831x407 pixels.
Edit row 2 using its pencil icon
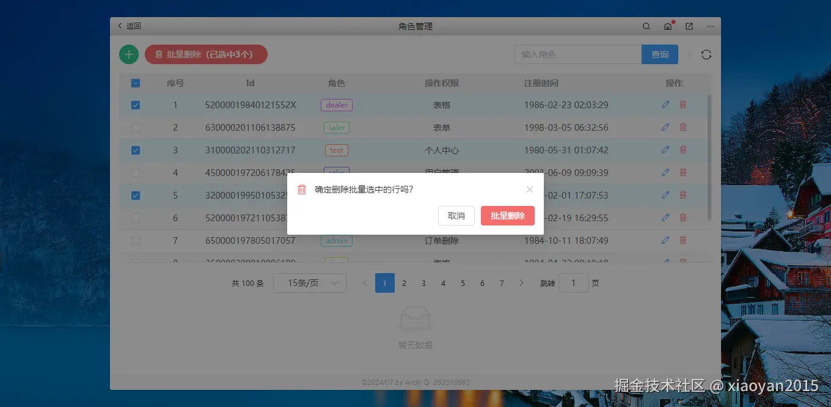tap(665, 127)
